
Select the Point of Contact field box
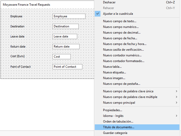67,67
